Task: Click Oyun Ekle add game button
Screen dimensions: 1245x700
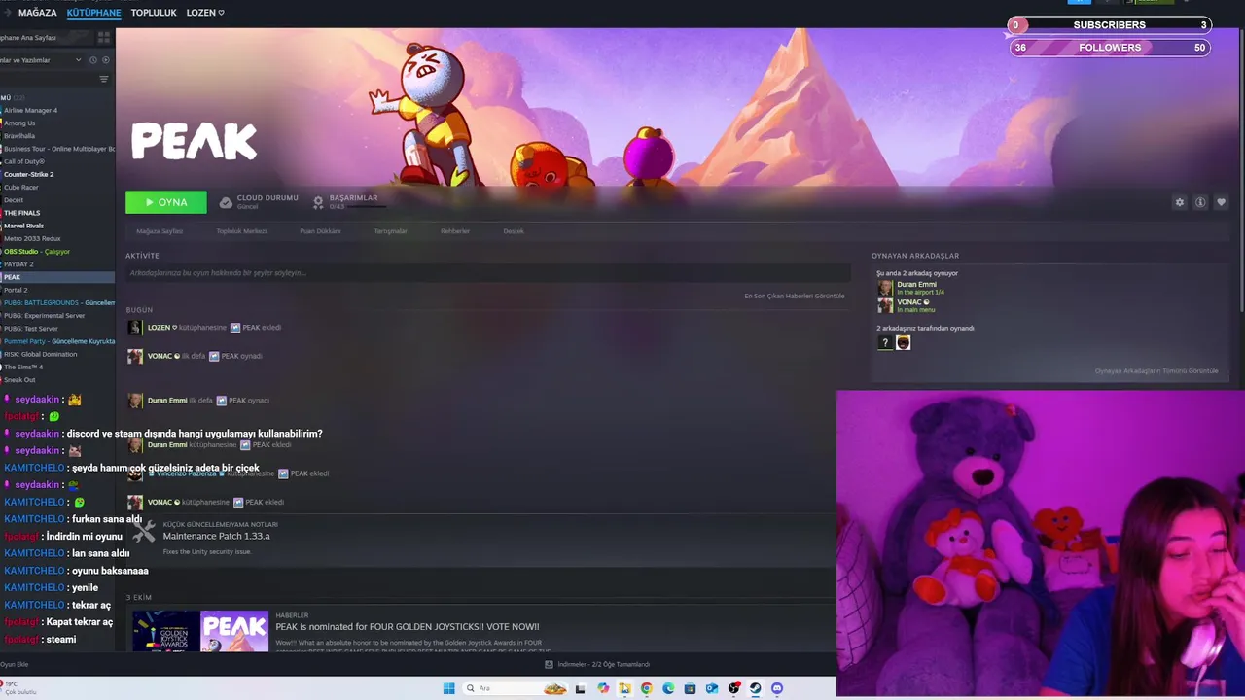Action: pyautogui.click(x=15, y=665)
